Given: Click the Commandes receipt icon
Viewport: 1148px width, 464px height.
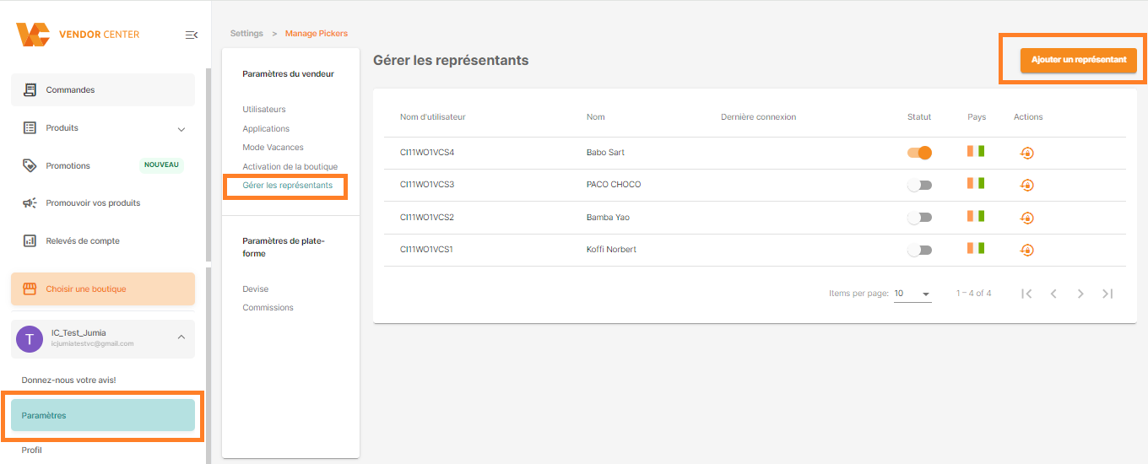Looking at the screenshot, I should pyautogui.click(x=30, y=89).
